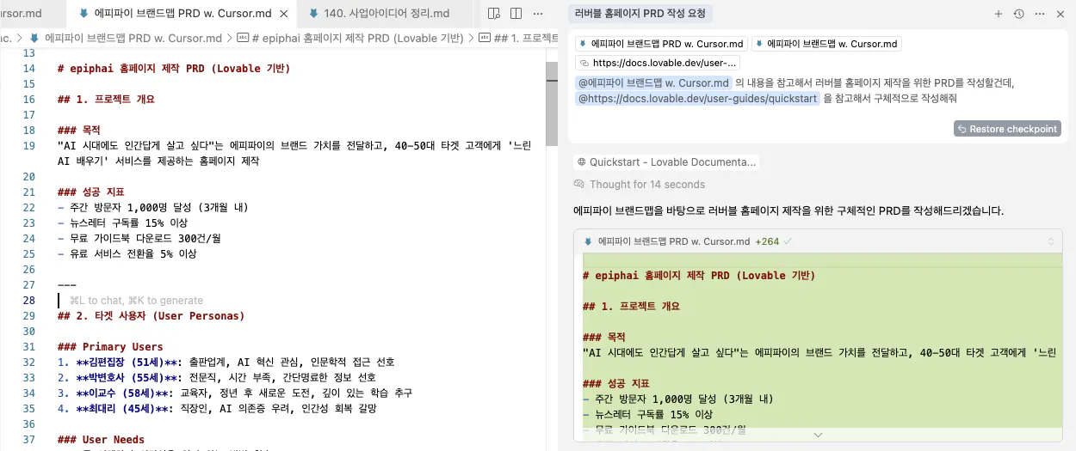Click the assistant reply starting with 에피파이 브랜드맵을 바탕으로

point(788,210)
